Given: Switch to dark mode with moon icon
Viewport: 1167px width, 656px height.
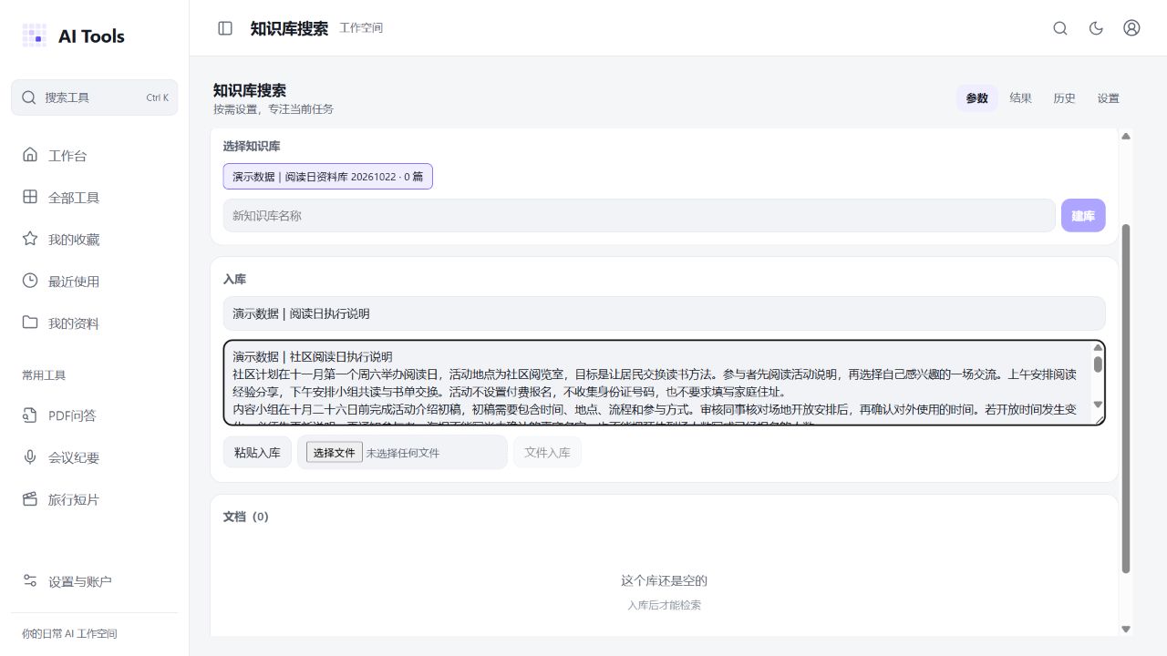Looking at the screenshot, I should coord(1097,28).
